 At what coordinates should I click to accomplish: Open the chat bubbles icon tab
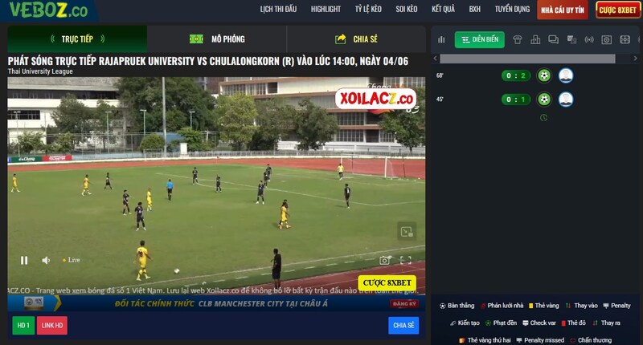click(x=553, y=39)
